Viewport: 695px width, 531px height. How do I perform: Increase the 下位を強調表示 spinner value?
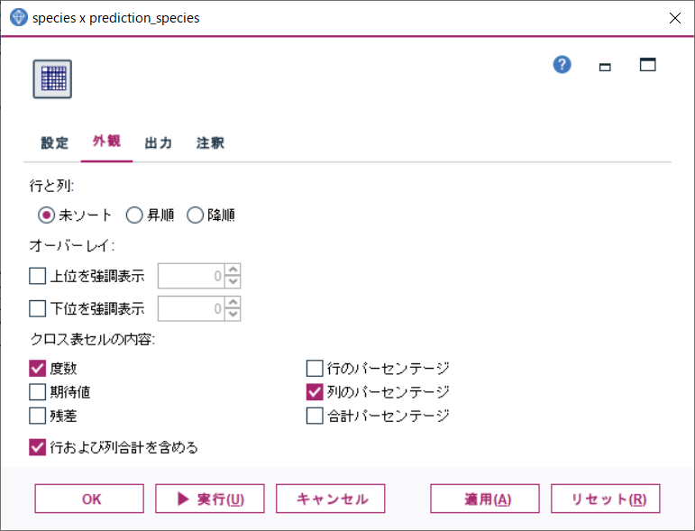coord(233,302)
